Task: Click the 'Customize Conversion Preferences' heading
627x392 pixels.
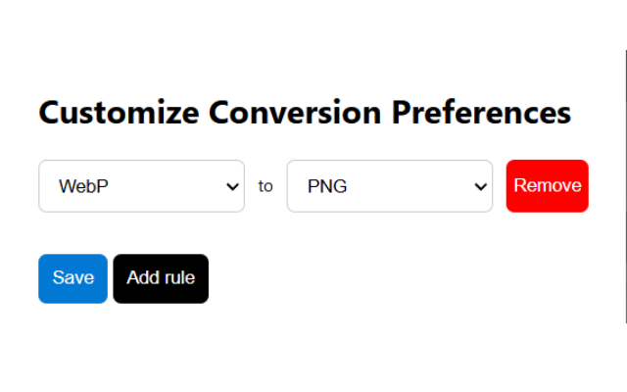Action: coord(304,113)
